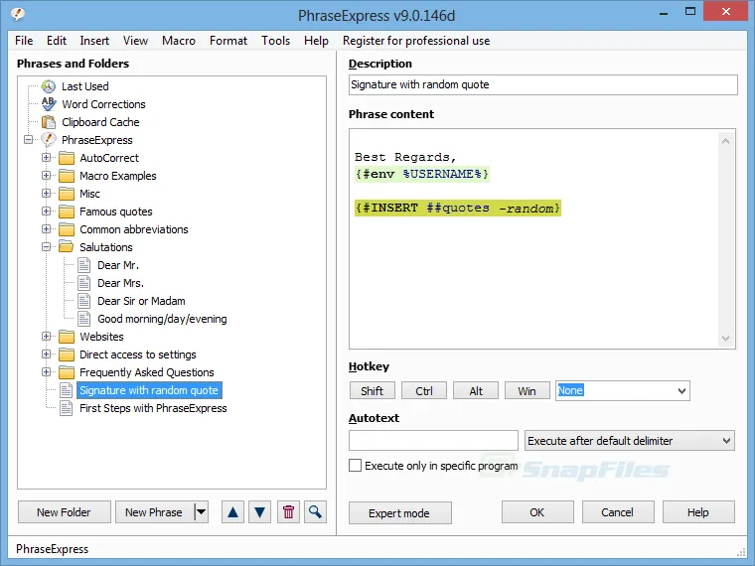Click the {#env %USERNAME%} macro token

pyautogui.click(x=422, y=174)
